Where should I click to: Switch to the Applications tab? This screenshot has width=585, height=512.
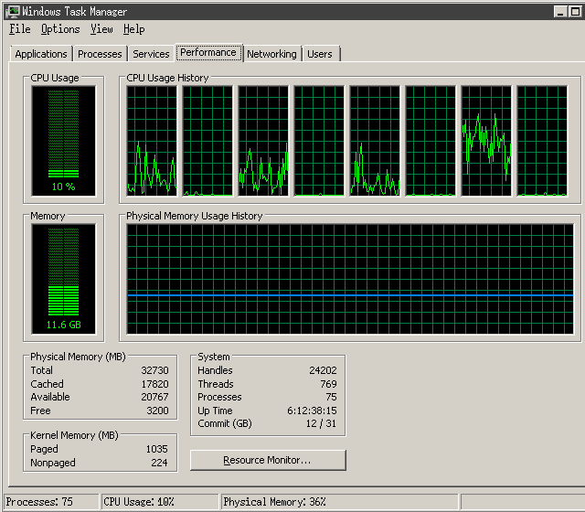pos(41,54)
